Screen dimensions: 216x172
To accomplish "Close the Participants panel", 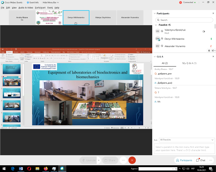I will [212, 13].
